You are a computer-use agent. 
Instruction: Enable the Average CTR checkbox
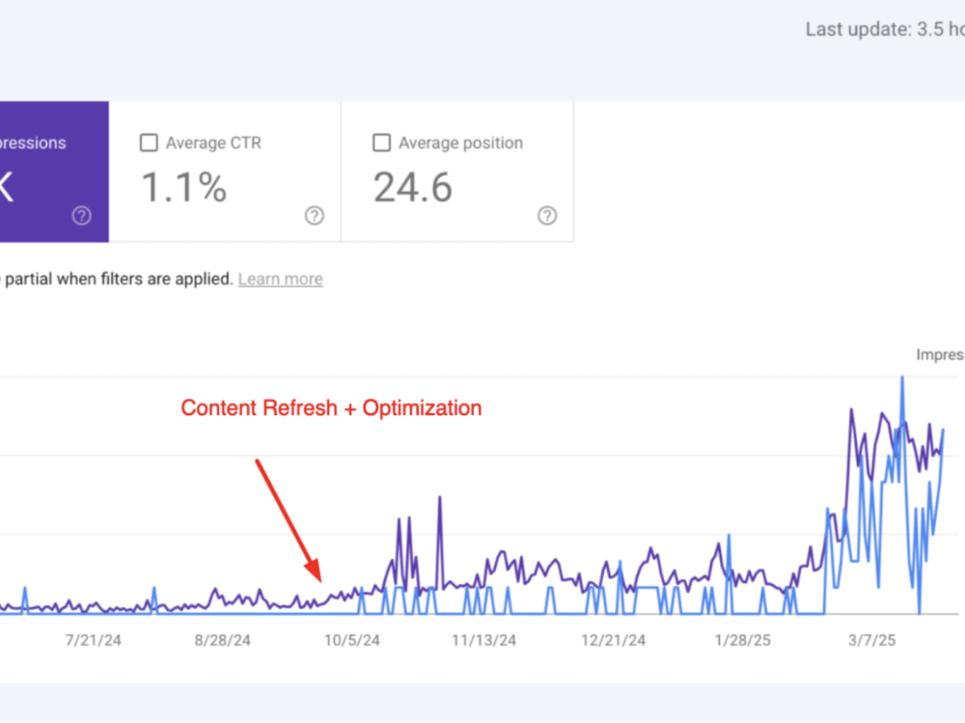tap(149, 143)
